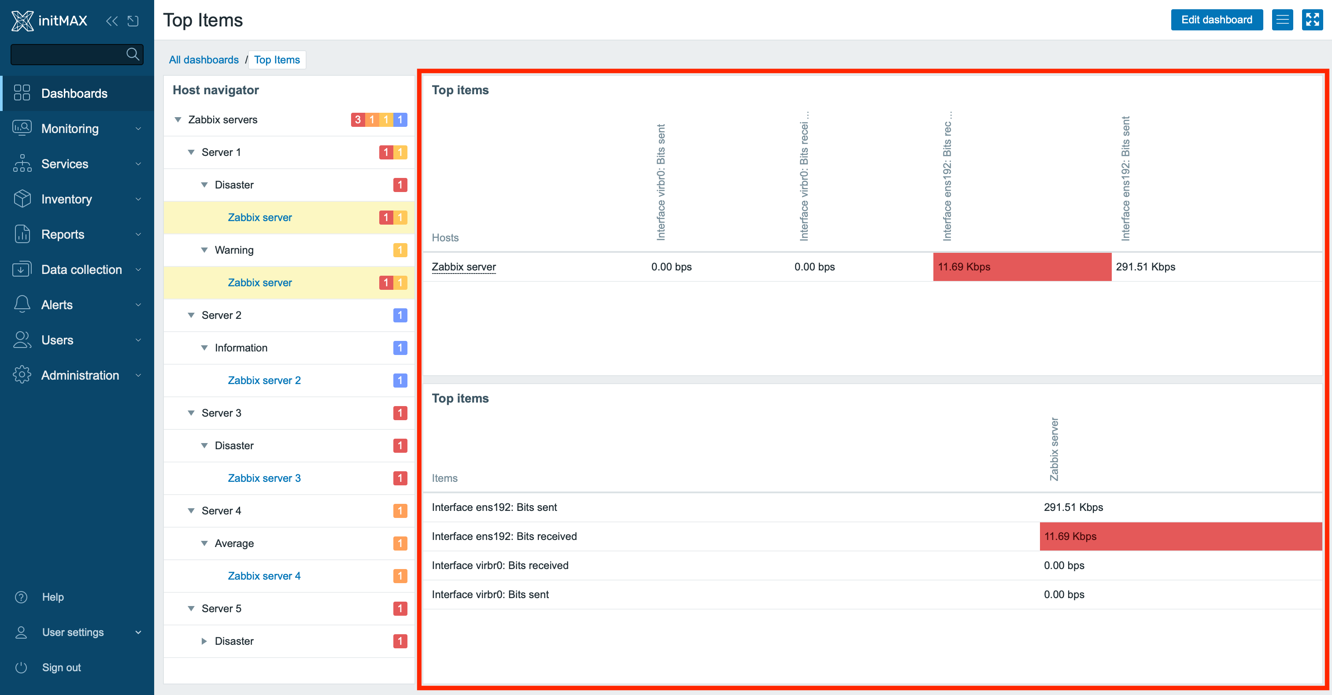Image resolution: width=1332 pixels, height=695 pixels.
Task: Open Reports menu item
Action: click(78, 234)
